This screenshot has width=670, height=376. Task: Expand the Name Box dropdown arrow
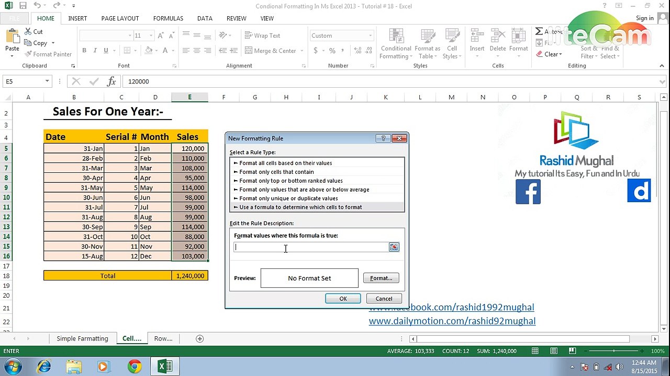(47, 81)
